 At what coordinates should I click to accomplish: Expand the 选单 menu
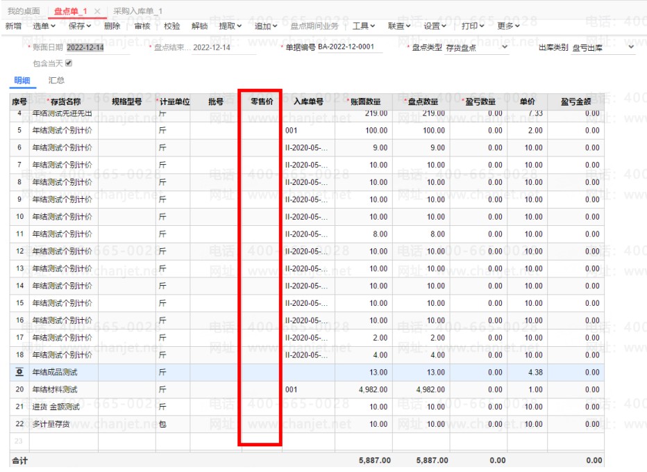pos(44,26)
